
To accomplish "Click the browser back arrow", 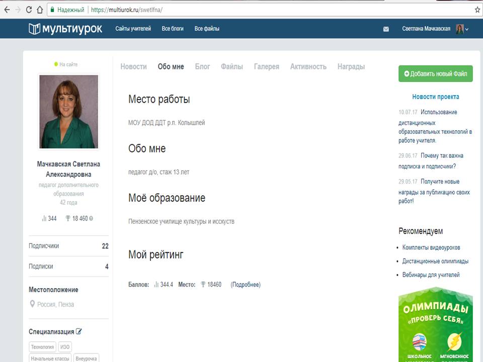I will [7, 10].
